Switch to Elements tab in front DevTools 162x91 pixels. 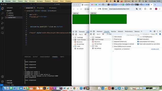99,31
